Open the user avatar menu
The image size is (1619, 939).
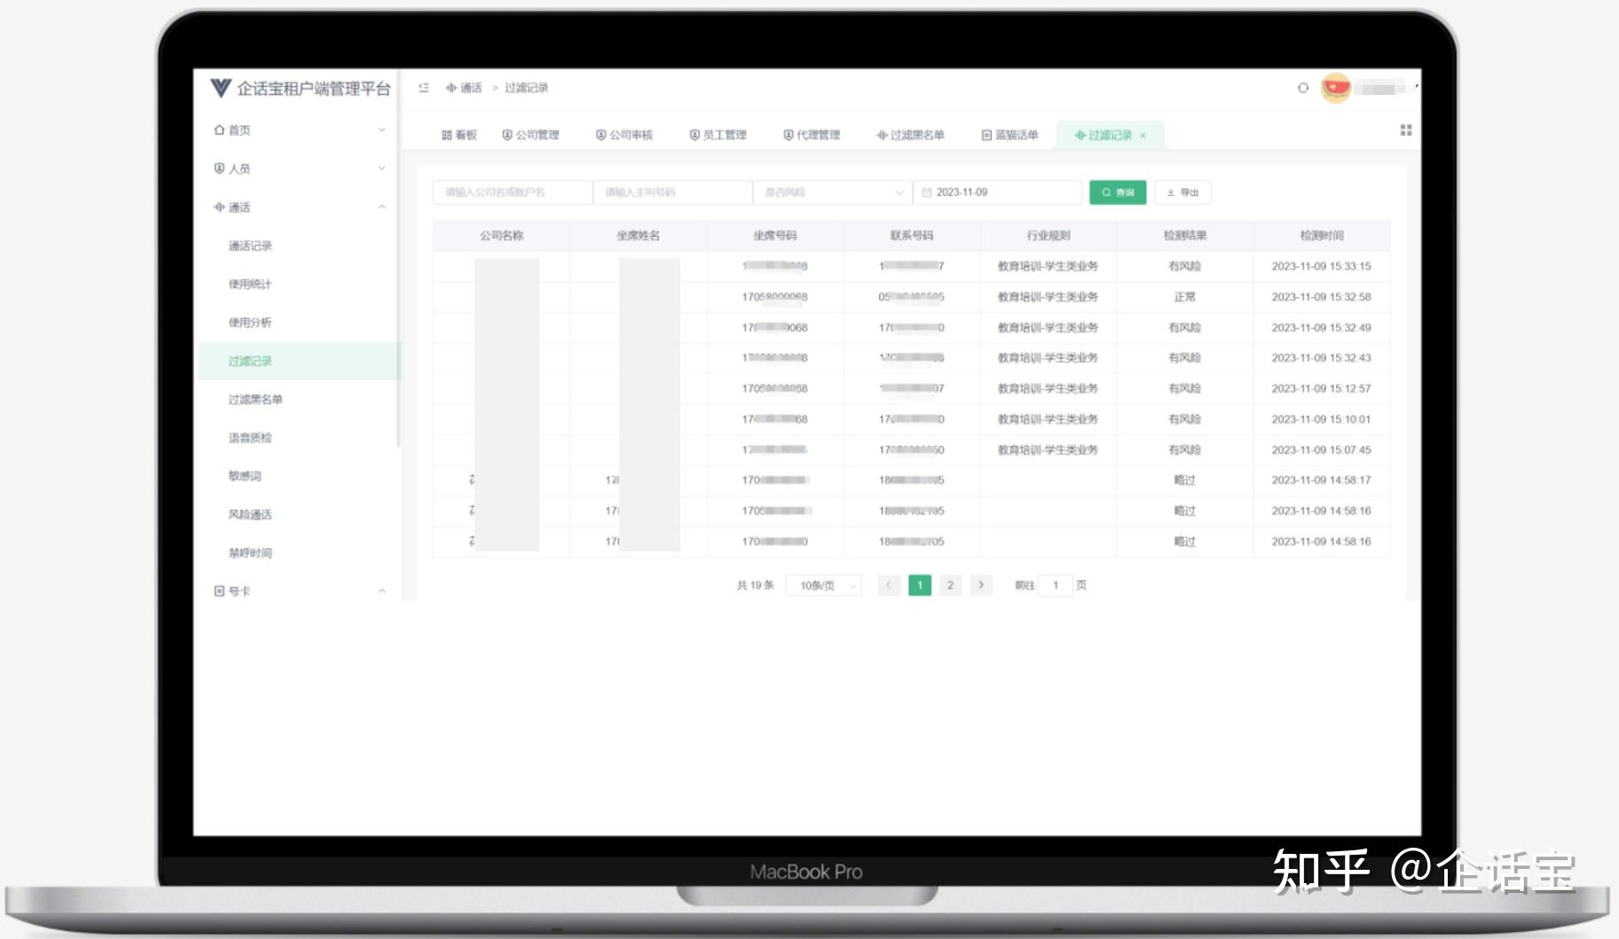point(1335,88)
